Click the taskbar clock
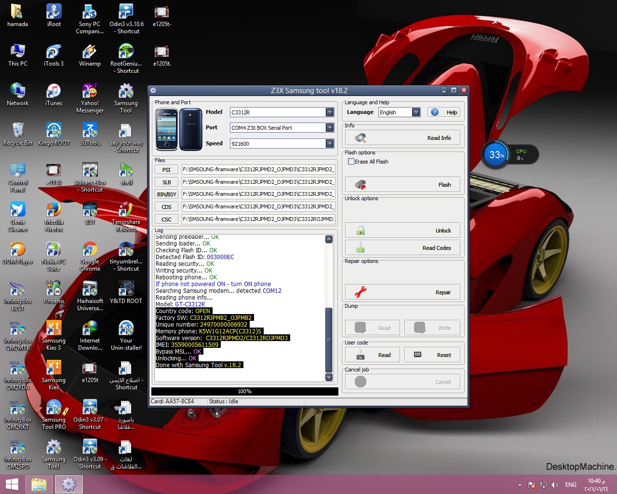617x494 pixels. [x=596, y=485]
